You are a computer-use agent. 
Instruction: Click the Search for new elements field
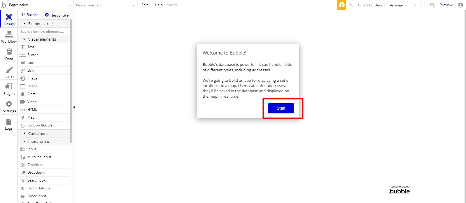44,31
